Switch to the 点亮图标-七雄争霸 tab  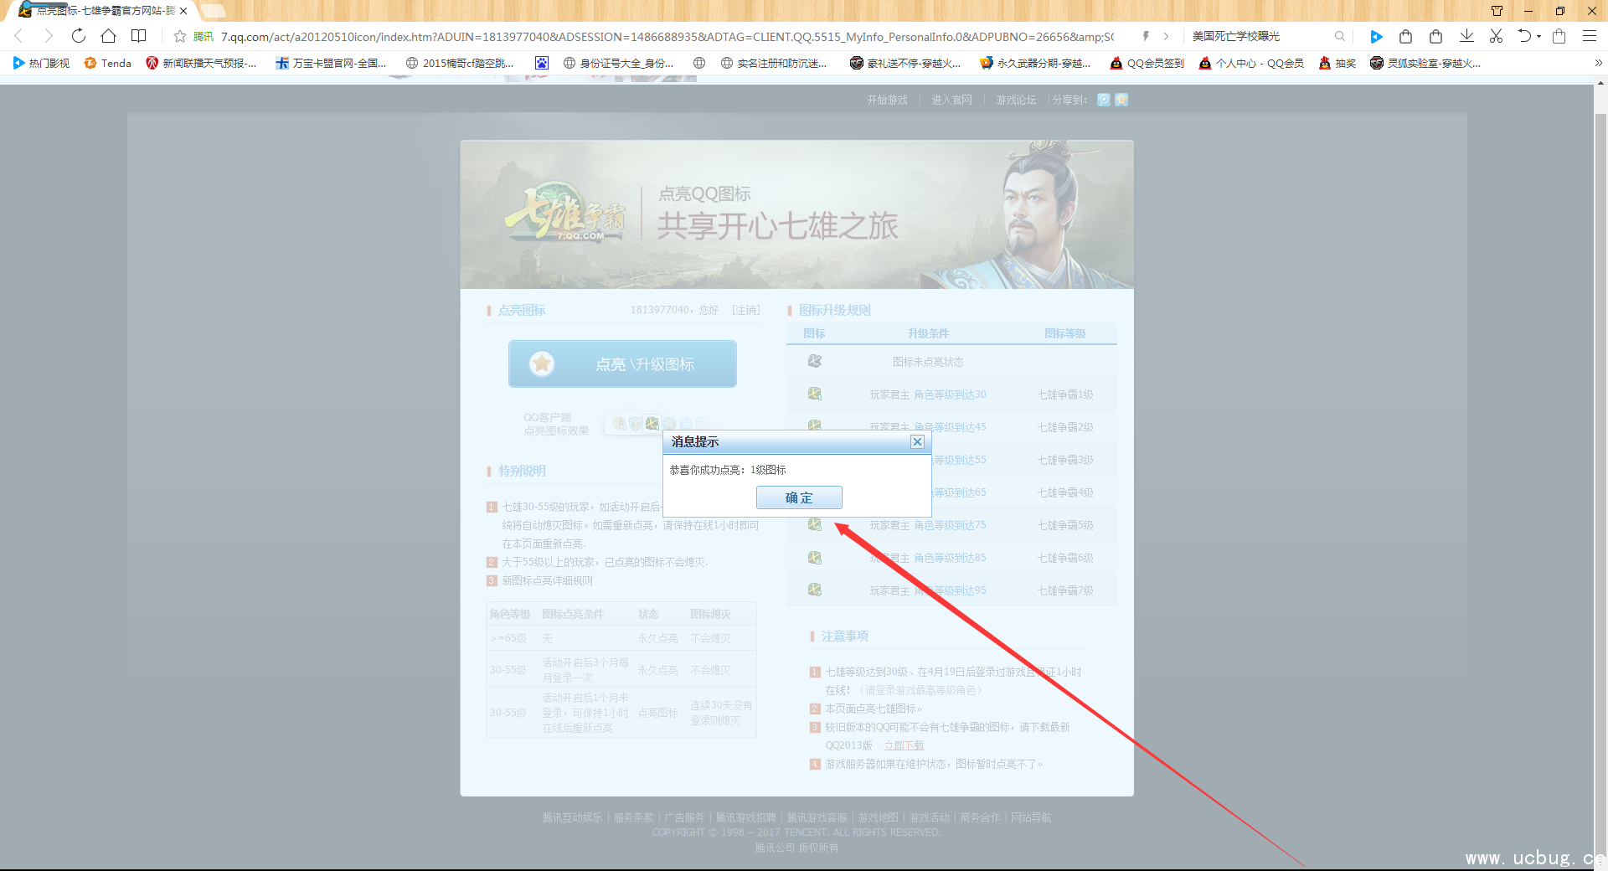tap(100, 11)
